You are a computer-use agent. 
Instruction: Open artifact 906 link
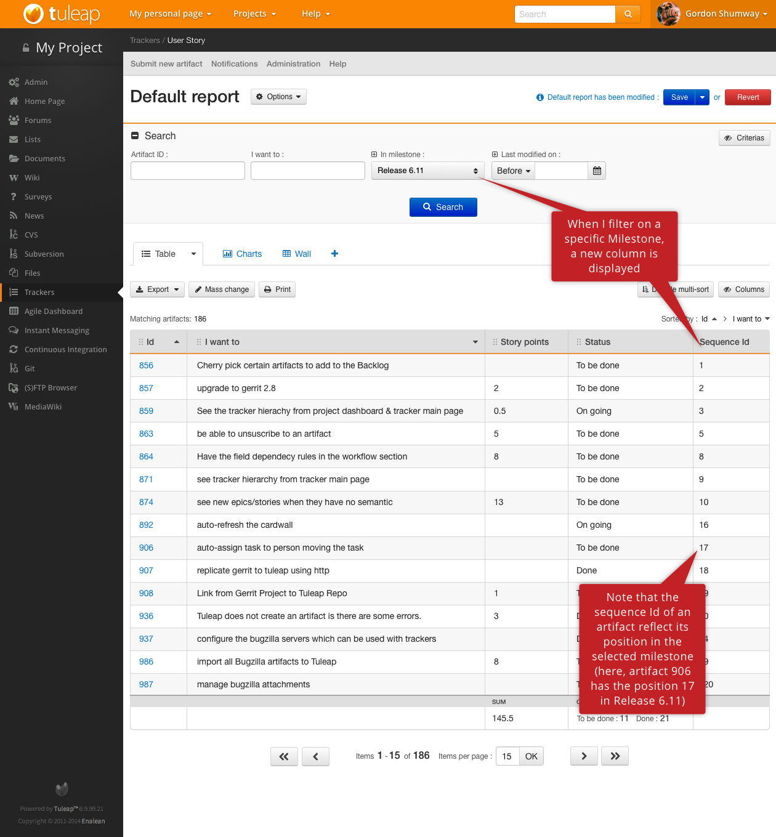(146, 548)
